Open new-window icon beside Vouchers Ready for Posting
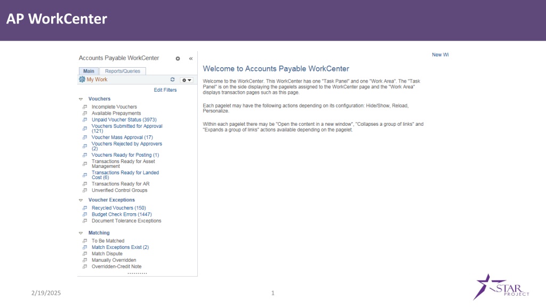This screenshot has height=307, width=546. coord(85,155)
